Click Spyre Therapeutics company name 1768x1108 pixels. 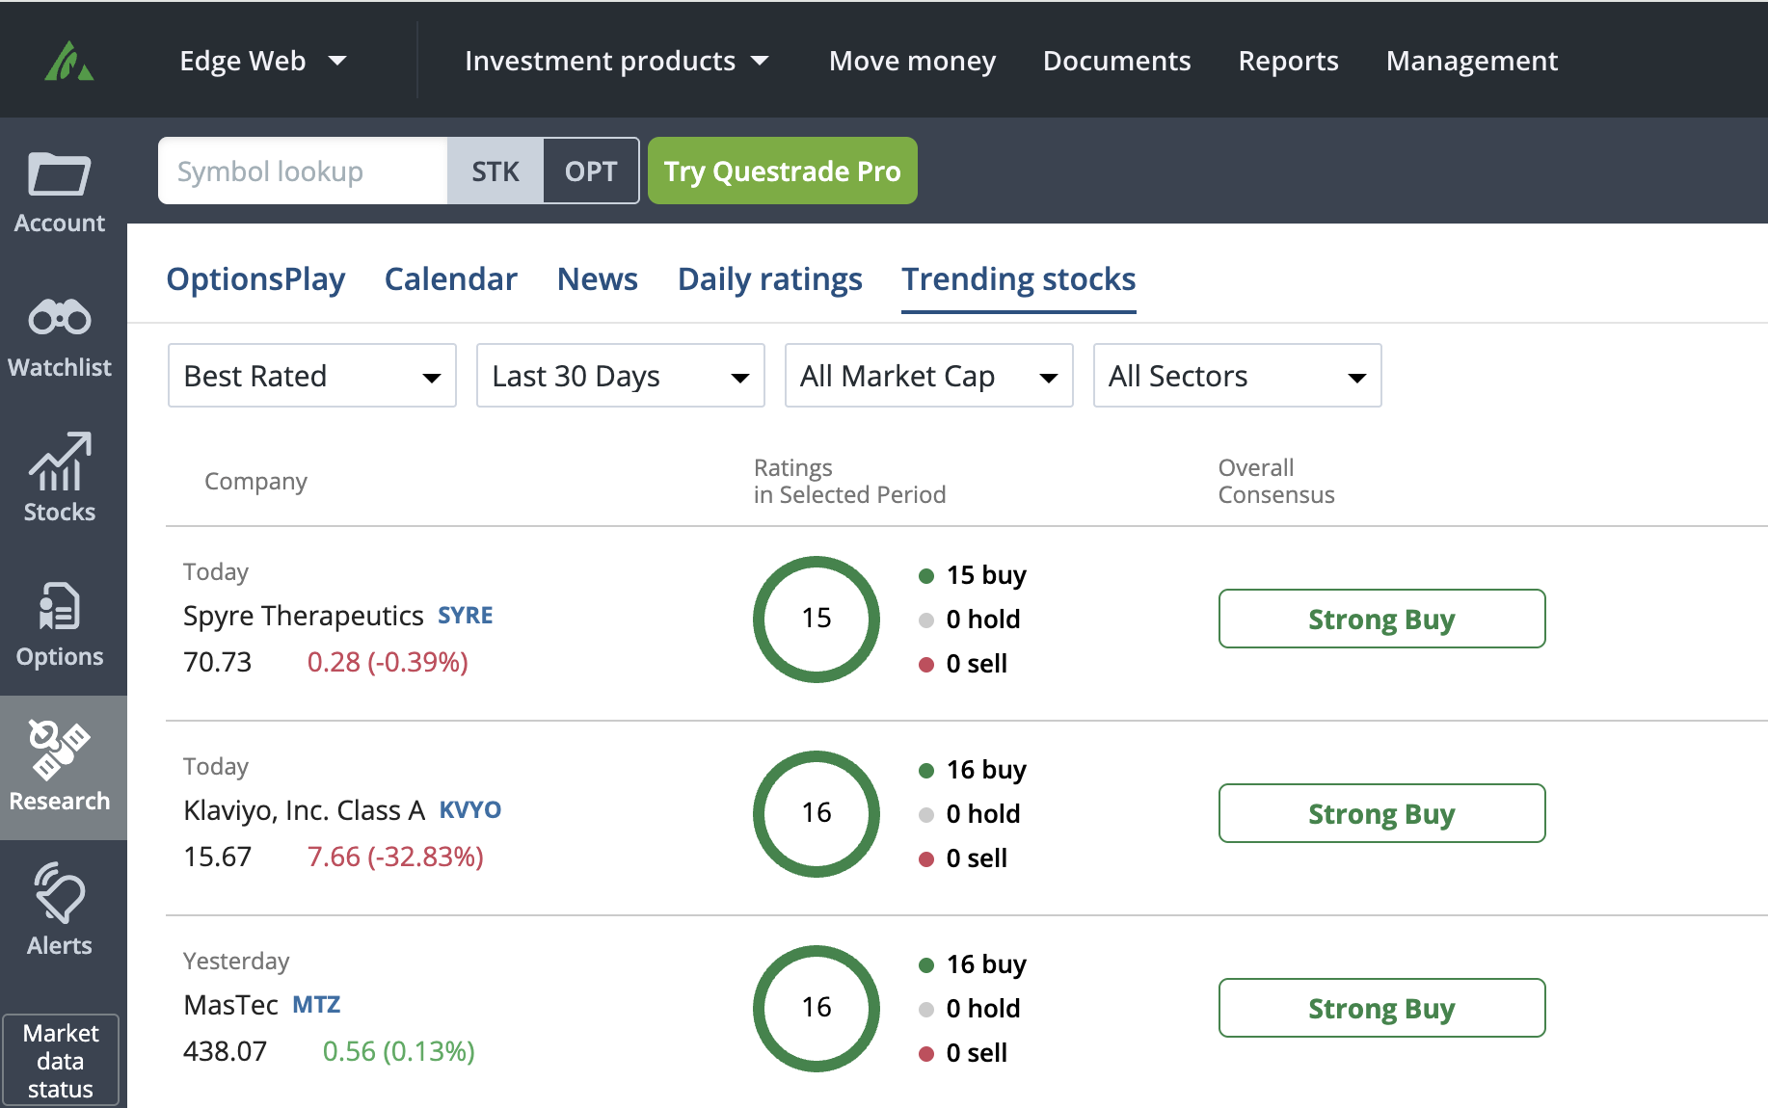(303, 615)
